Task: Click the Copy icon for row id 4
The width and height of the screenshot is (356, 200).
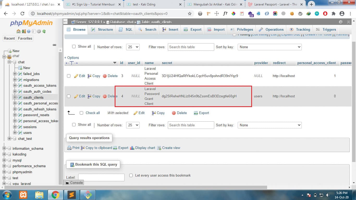Action: (x=89, y=96)
